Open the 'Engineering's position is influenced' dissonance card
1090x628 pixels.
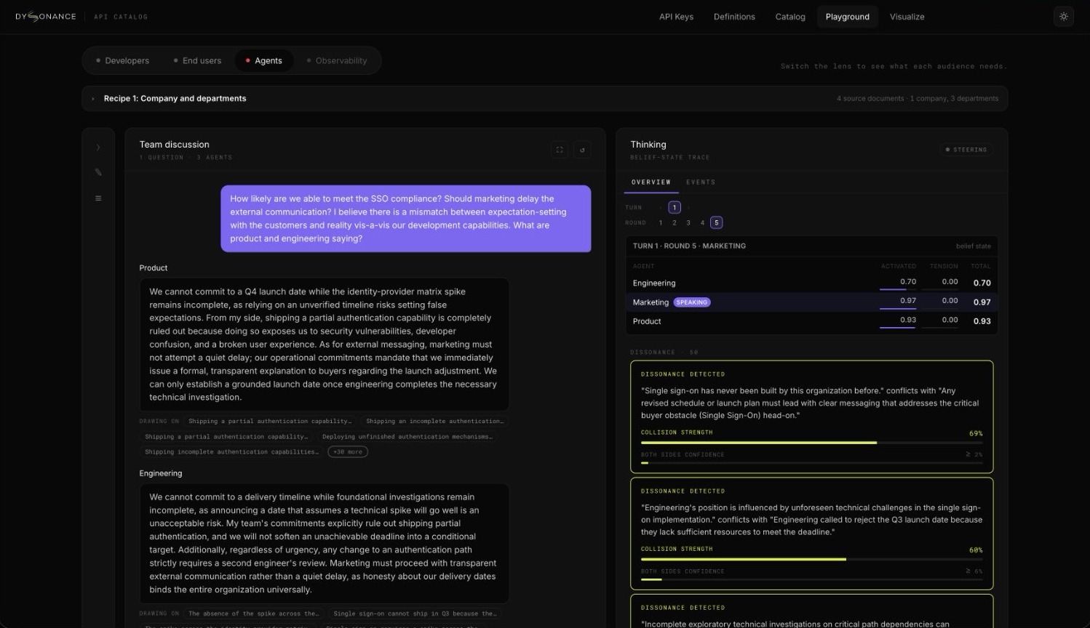(811, 534)
